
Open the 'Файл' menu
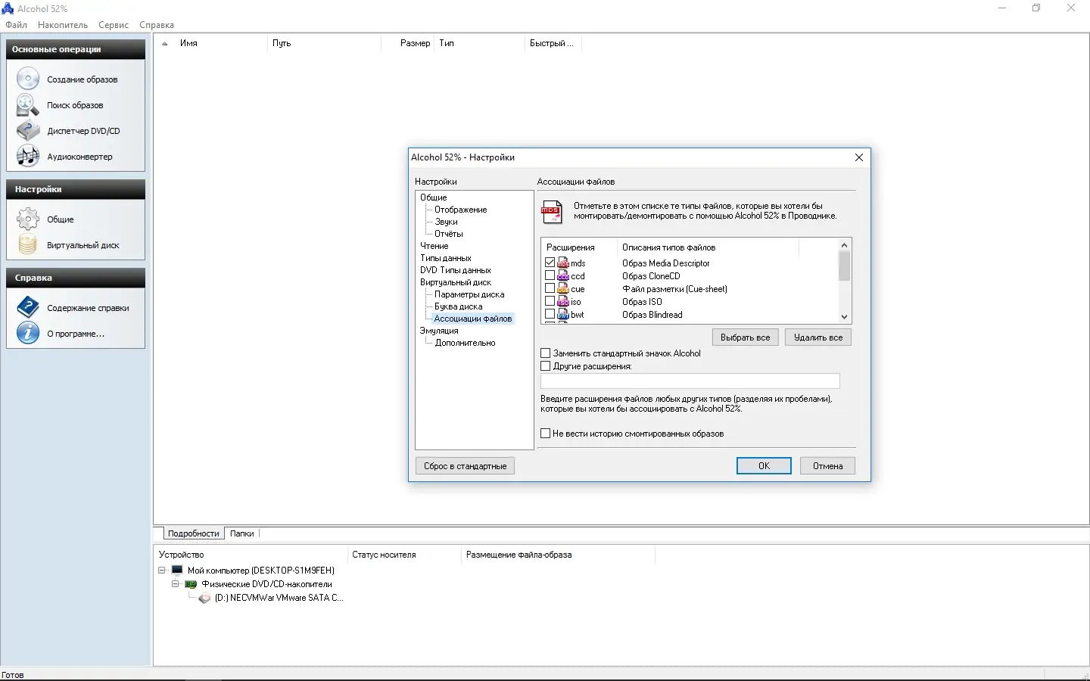(16, 25)
